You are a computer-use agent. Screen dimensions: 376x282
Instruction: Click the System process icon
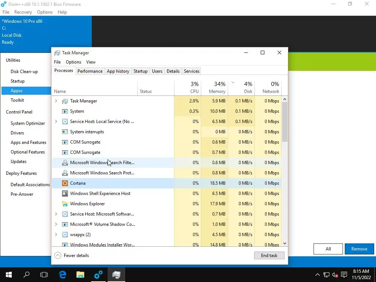65,111
